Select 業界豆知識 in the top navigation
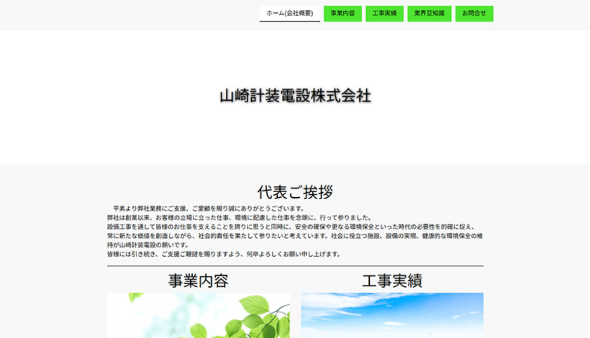 (429, 14)
